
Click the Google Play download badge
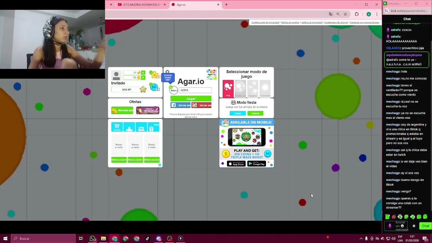(x=256, y=164)
